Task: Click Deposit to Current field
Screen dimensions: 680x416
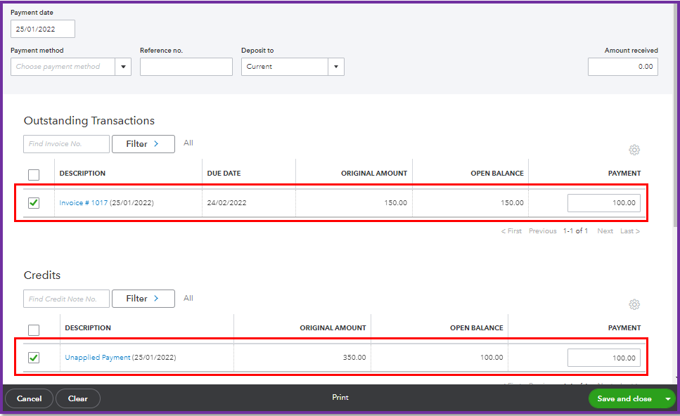Action: (285, 67)
